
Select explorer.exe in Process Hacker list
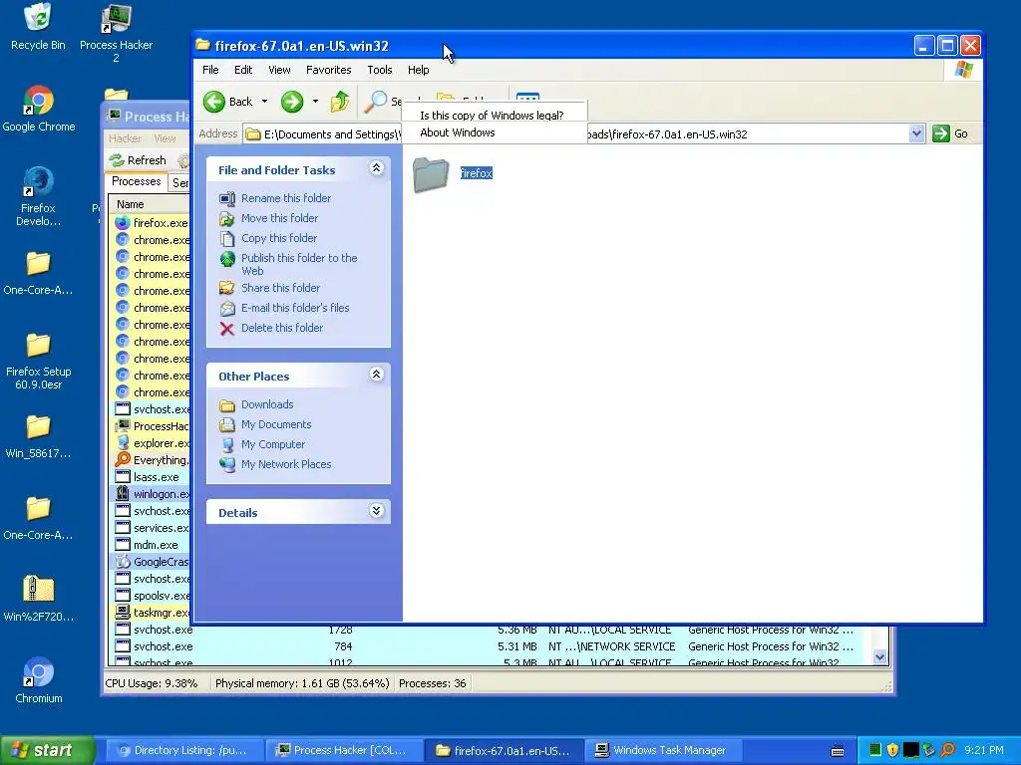tap(153, 443)
